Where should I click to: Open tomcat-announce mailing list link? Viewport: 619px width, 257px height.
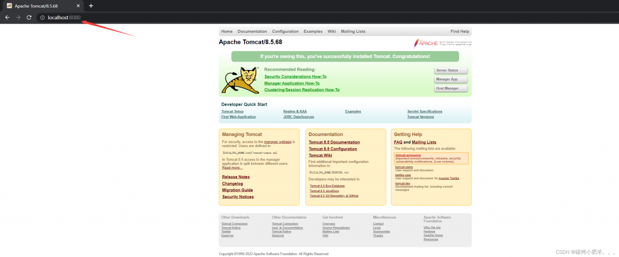pos(408,155)
